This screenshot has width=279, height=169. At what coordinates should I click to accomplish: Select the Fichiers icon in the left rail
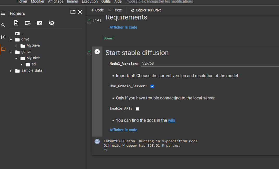(3, 49)
